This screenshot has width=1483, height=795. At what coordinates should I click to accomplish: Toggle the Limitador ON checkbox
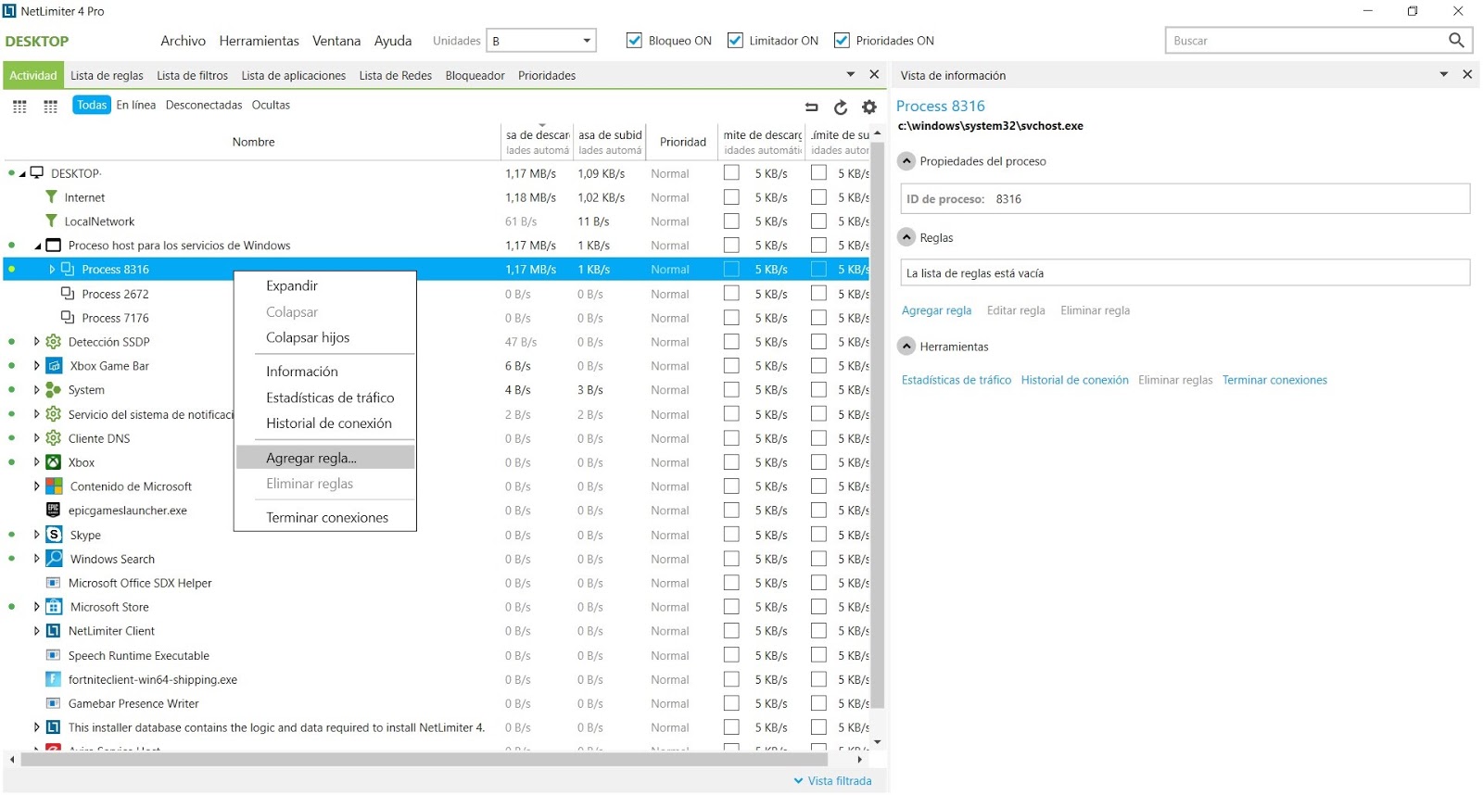tap(735, 41)
